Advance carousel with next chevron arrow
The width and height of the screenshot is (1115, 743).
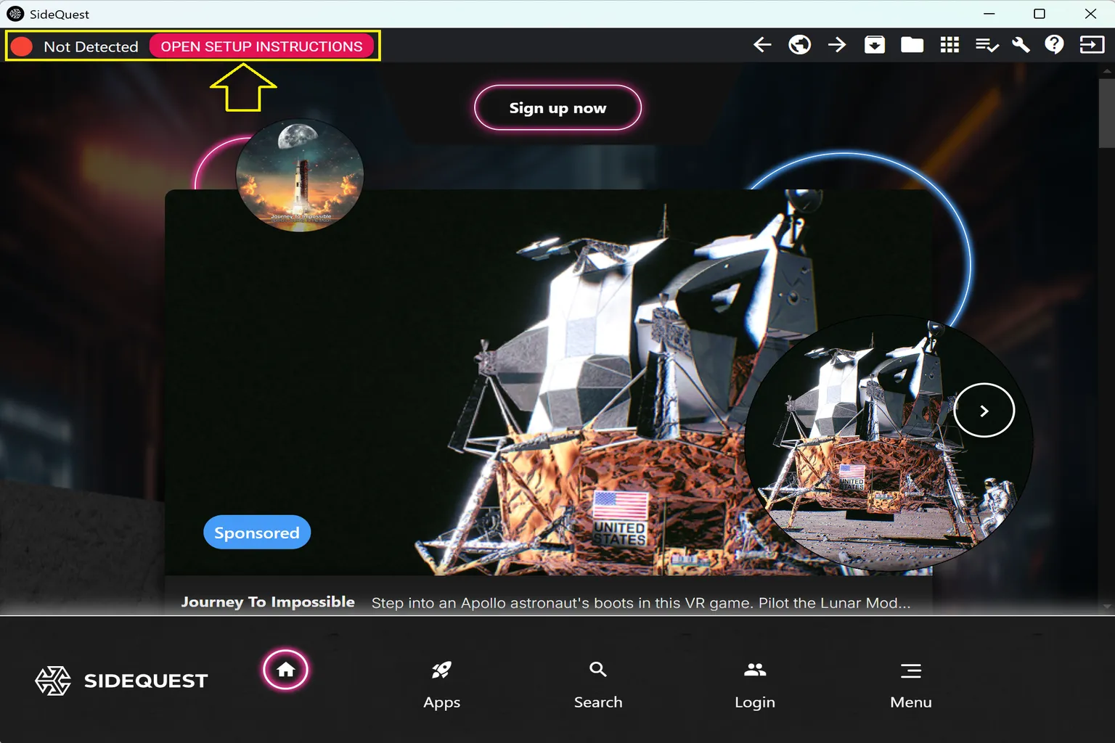984,411
